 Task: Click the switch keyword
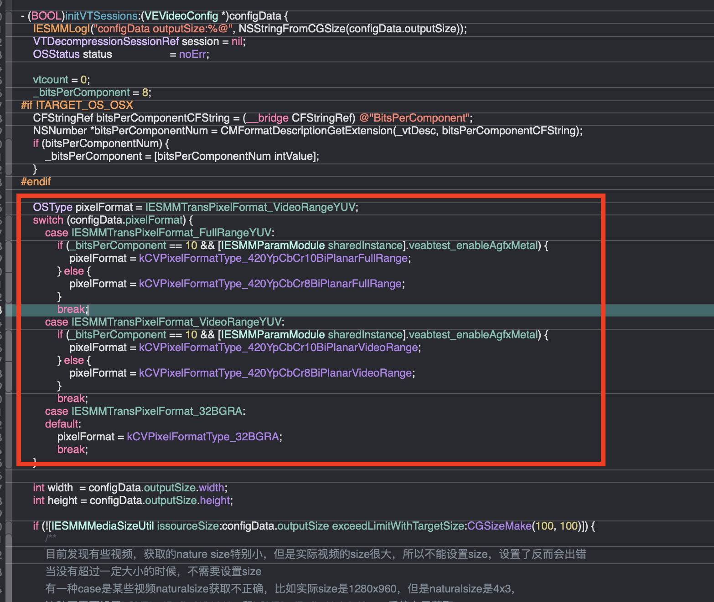pyautogui.click(x=48, y=220)
